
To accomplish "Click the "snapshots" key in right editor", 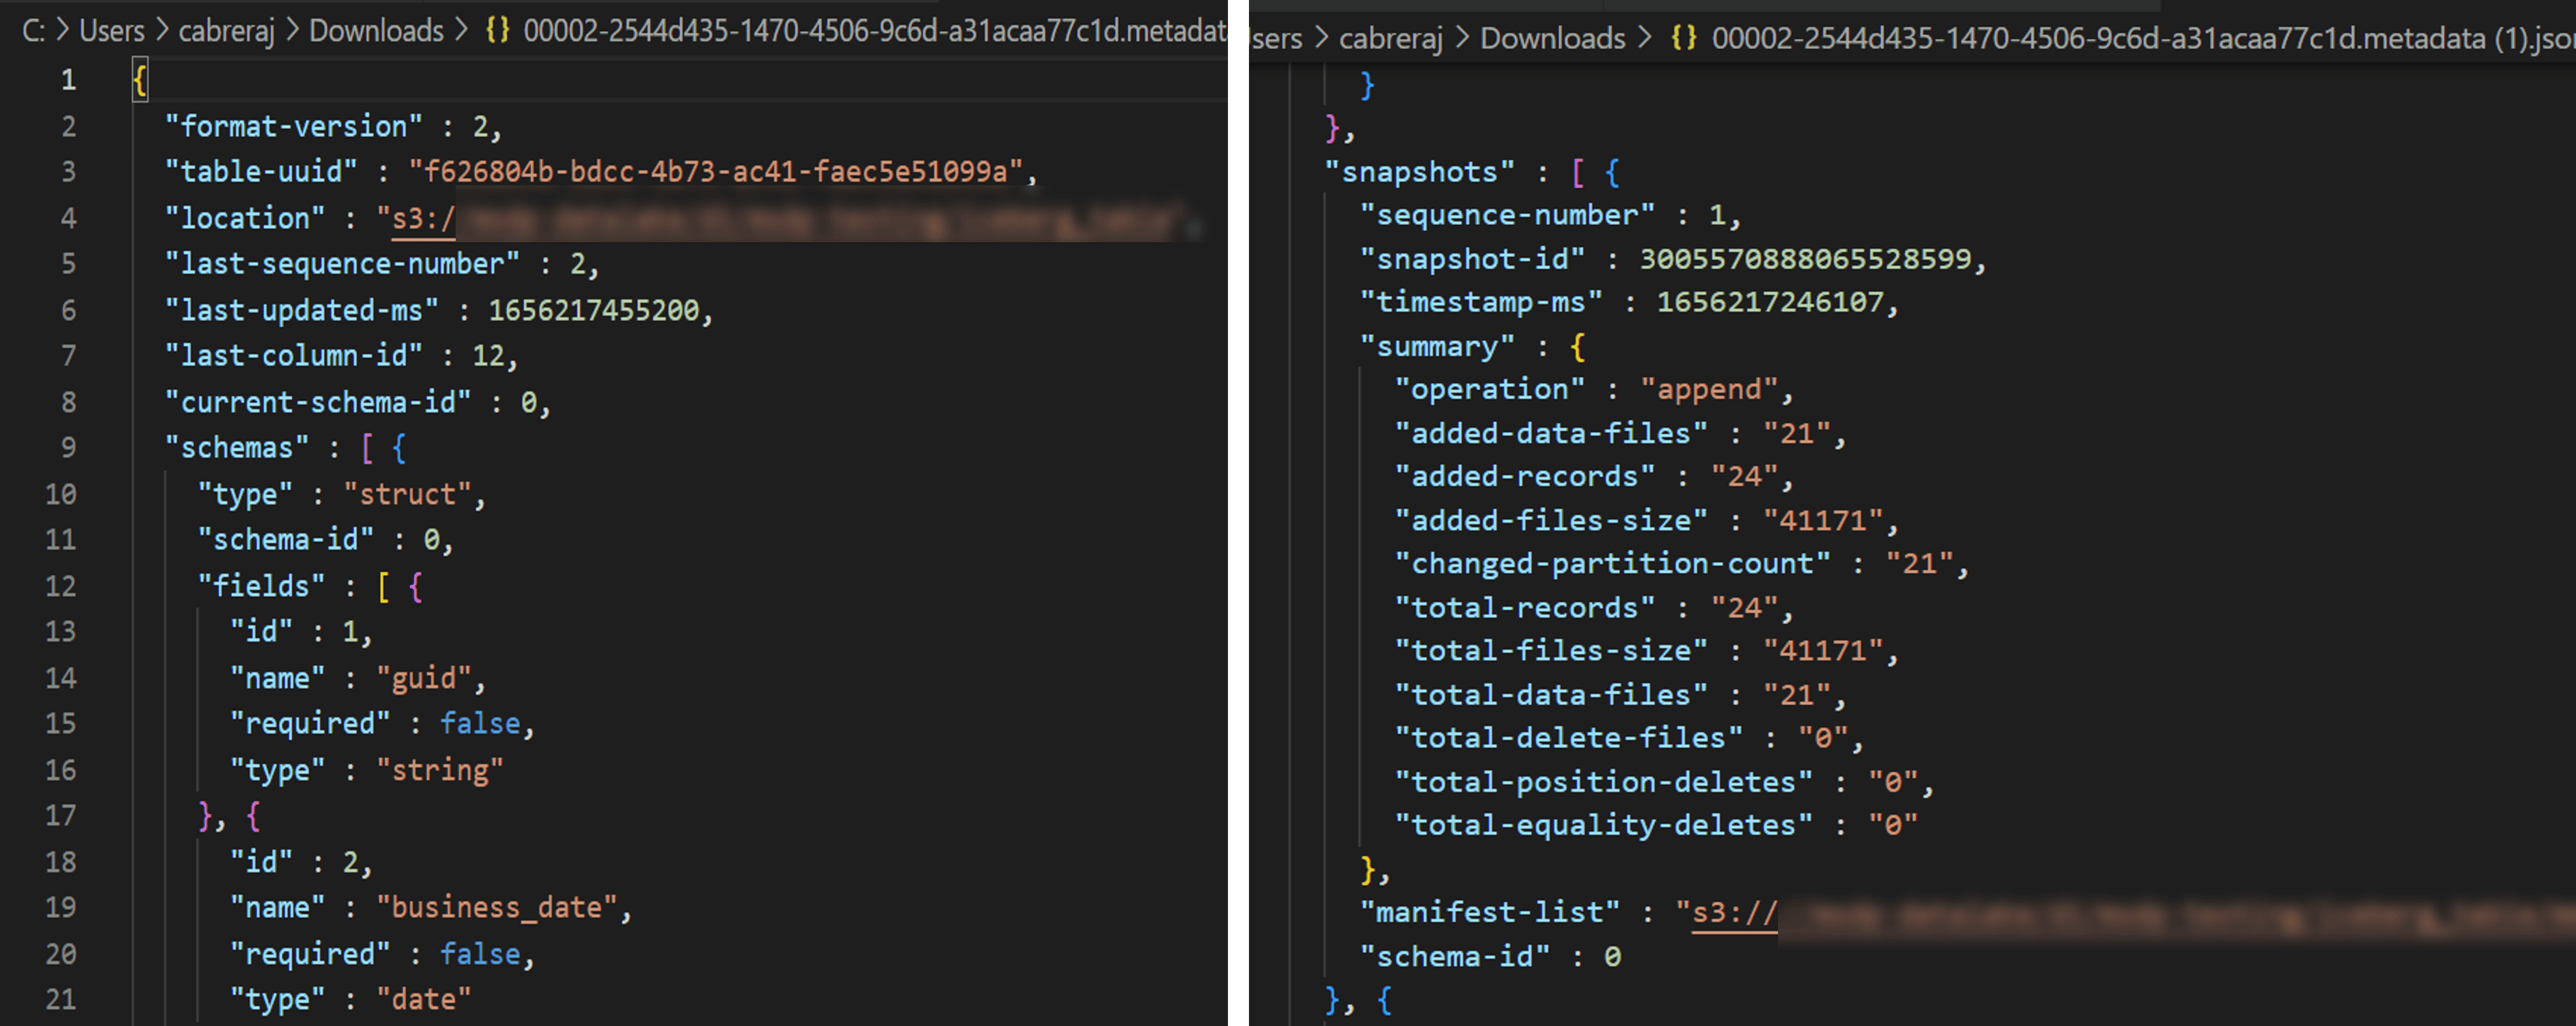I will point(1419,172).
